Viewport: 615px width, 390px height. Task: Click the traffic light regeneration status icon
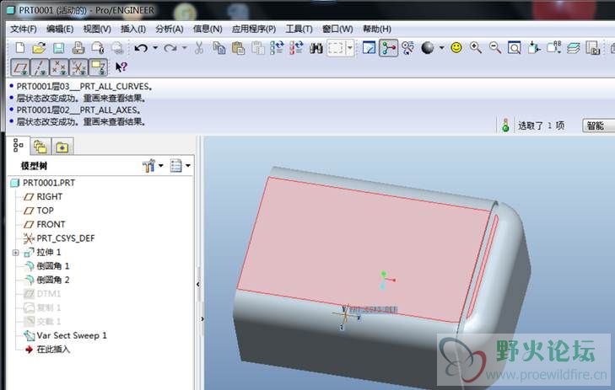pyautogui.click(x=505, y=126)
